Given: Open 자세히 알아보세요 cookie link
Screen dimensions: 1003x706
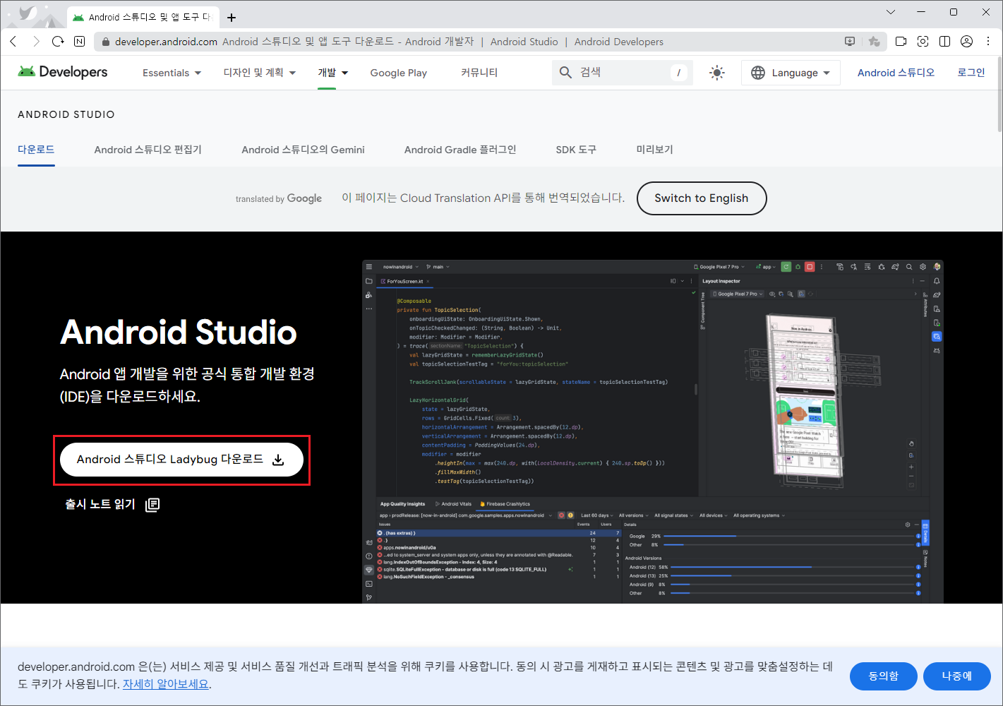Looking at the screenshot, I should (166, 684).
